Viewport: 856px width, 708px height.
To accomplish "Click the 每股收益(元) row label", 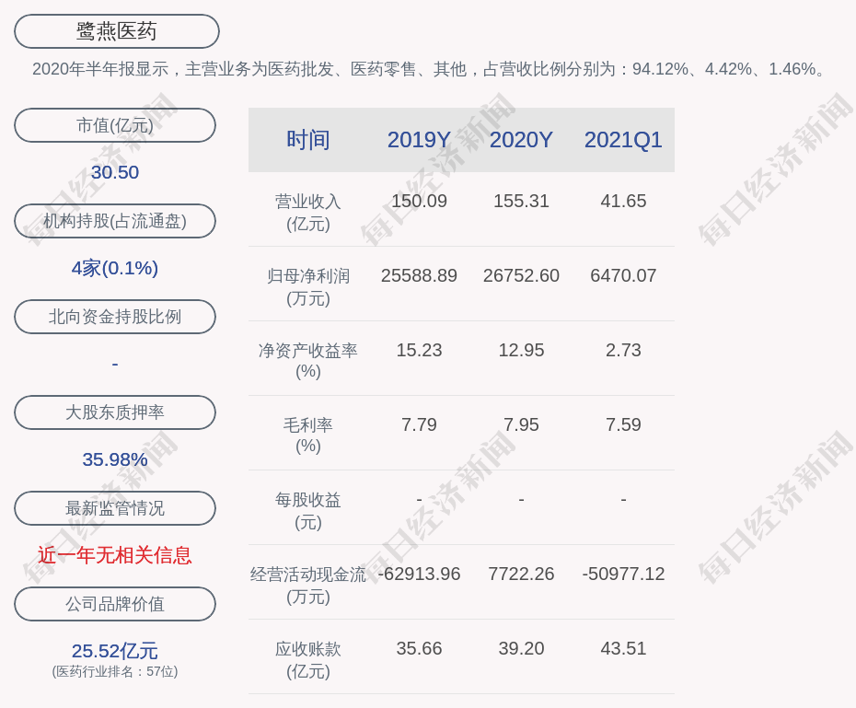I will (308, 511).
